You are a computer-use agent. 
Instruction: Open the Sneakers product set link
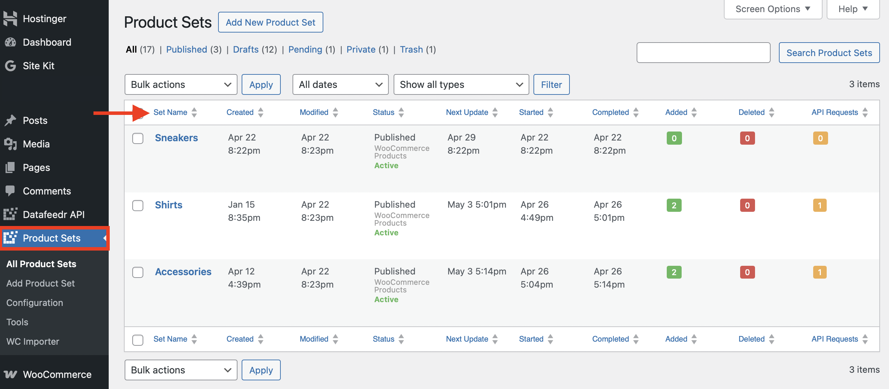(x=176, y=138)
